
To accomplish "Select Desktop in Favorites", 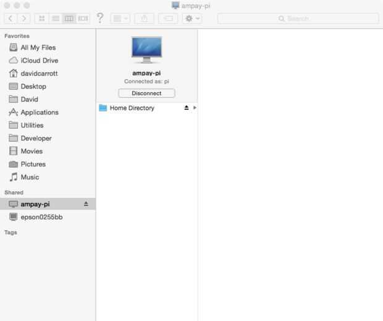I will pyautogui.click(x=48, y=87).
